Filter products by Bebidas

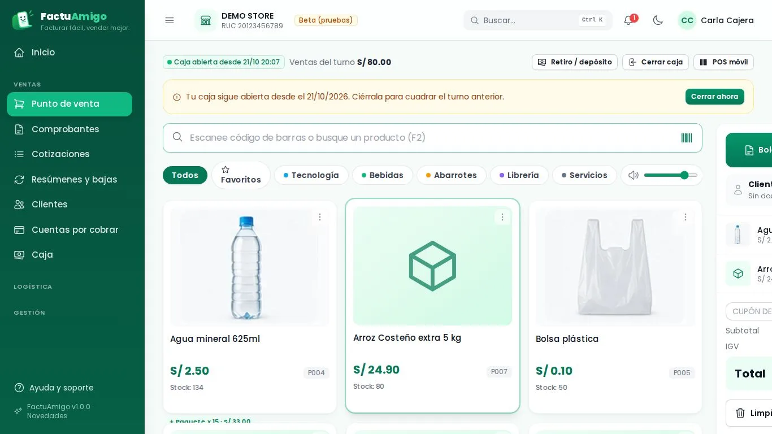point(383,175)
